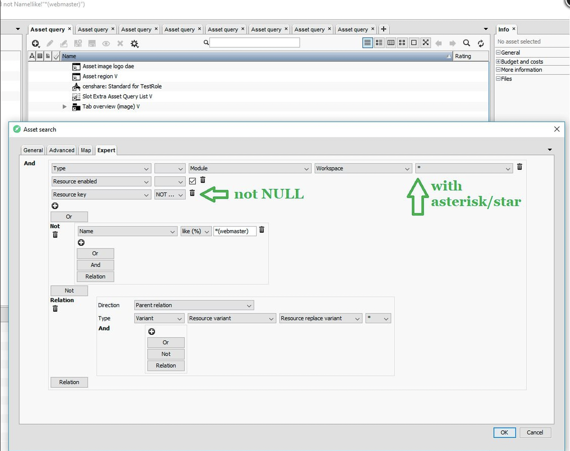Screen dimensions: 570x451
Task: Click the new asset plus-circle icon
Action: [35, 44]
